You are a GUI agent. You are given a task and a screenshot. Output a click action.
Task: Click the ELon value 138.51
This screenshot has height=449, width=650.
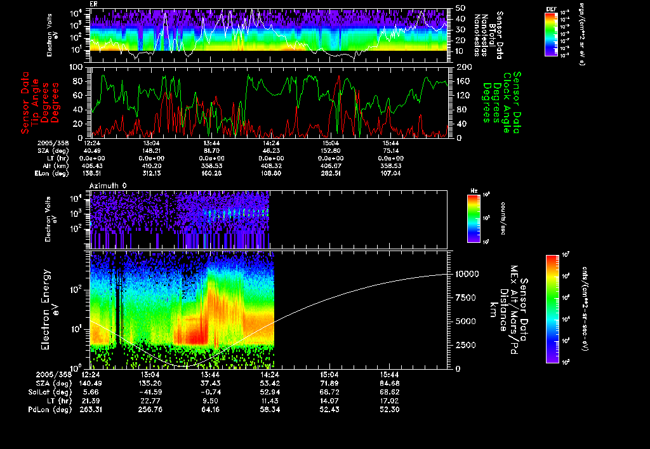[92, 174]
